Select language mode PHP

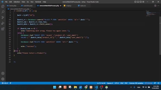[126, 83]
